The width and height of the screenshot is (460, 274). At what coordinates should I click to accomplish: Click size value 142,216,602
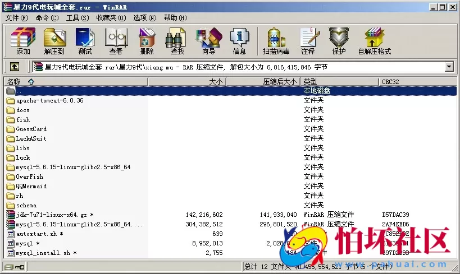204,215
